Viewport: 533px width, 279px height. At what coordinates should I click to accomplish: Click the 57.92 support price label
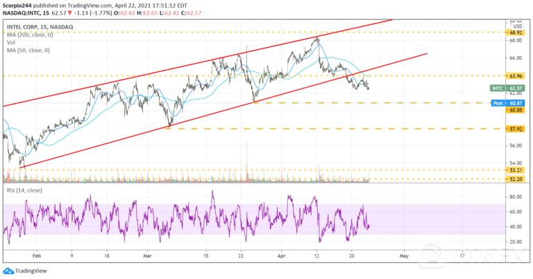click(514, 128)
